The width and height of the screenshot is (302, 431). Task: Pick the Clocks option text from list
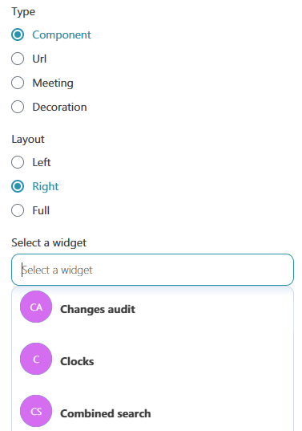(x=77, y=361)
